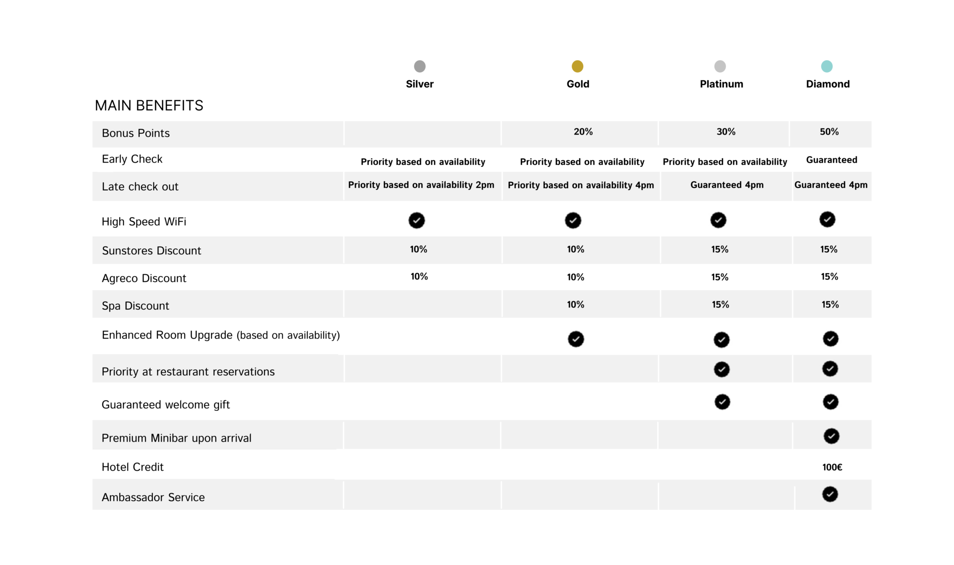
Task: Click the Spa Discount row label
Action: 136,306
